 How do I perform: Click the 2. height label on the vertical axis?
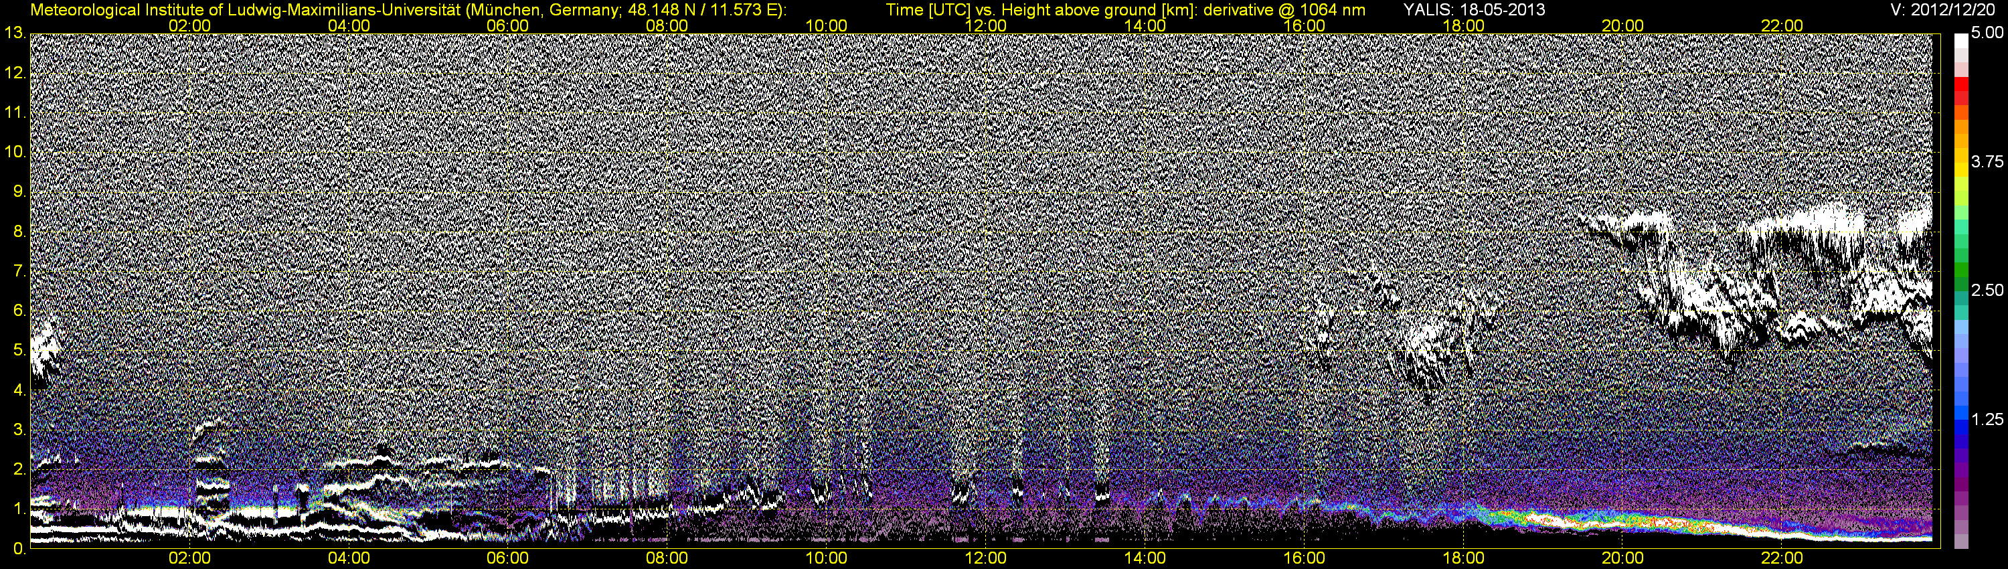pyautogui.click(x=19, y=469)
